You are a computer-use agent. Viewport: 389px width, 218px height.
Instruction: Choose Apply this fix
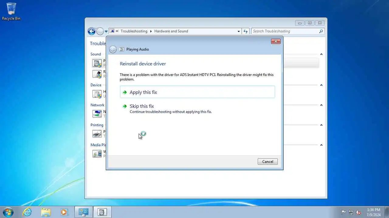pyautogui.click(x=198, y=92)
